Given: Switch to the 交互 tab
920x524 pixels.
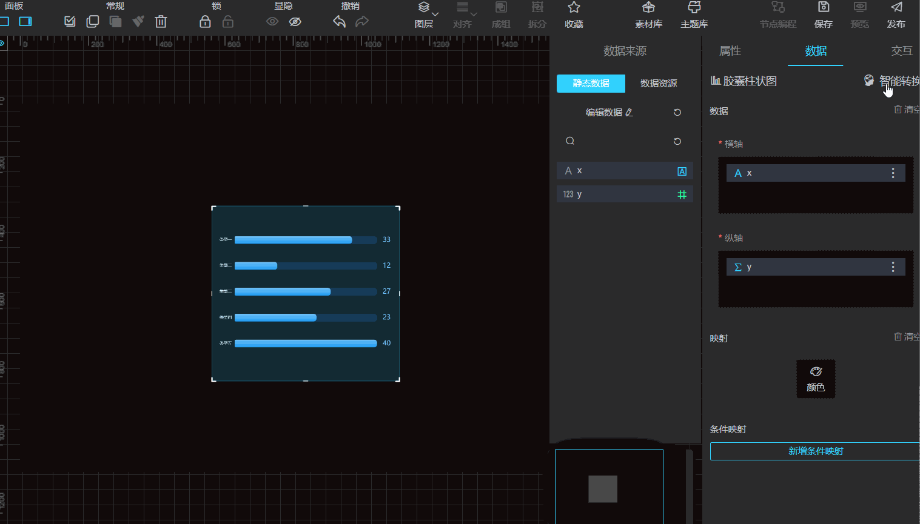Looking at the screenshot, I should pos(902,51).
